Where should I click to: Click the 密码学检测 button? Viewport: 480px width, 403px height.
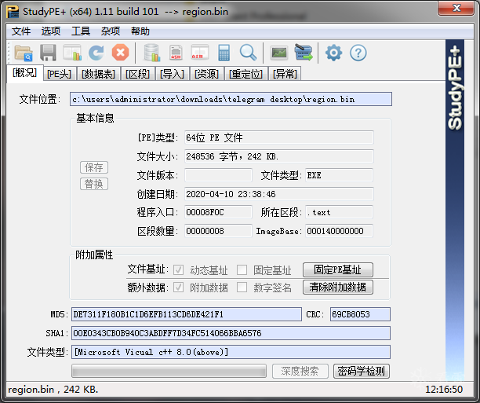pos(362,371)
